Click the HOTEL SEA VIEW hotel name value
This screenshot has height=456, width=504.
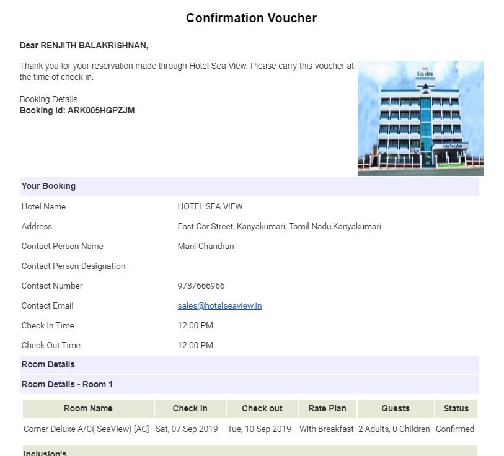pyautogui.click(x=210, y=207)
